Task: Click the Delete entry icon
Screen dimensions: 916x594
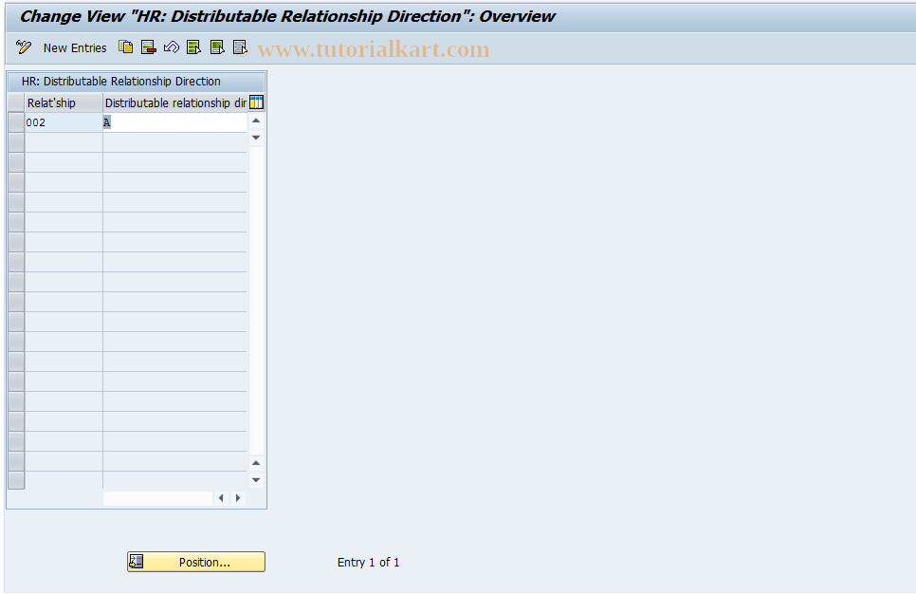Action: pyautogui.click(x=148, y=47)
